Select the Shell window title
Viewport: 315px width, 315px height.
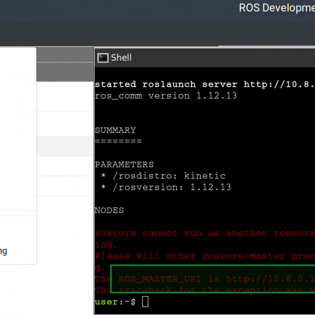click(x=121, y=58)
